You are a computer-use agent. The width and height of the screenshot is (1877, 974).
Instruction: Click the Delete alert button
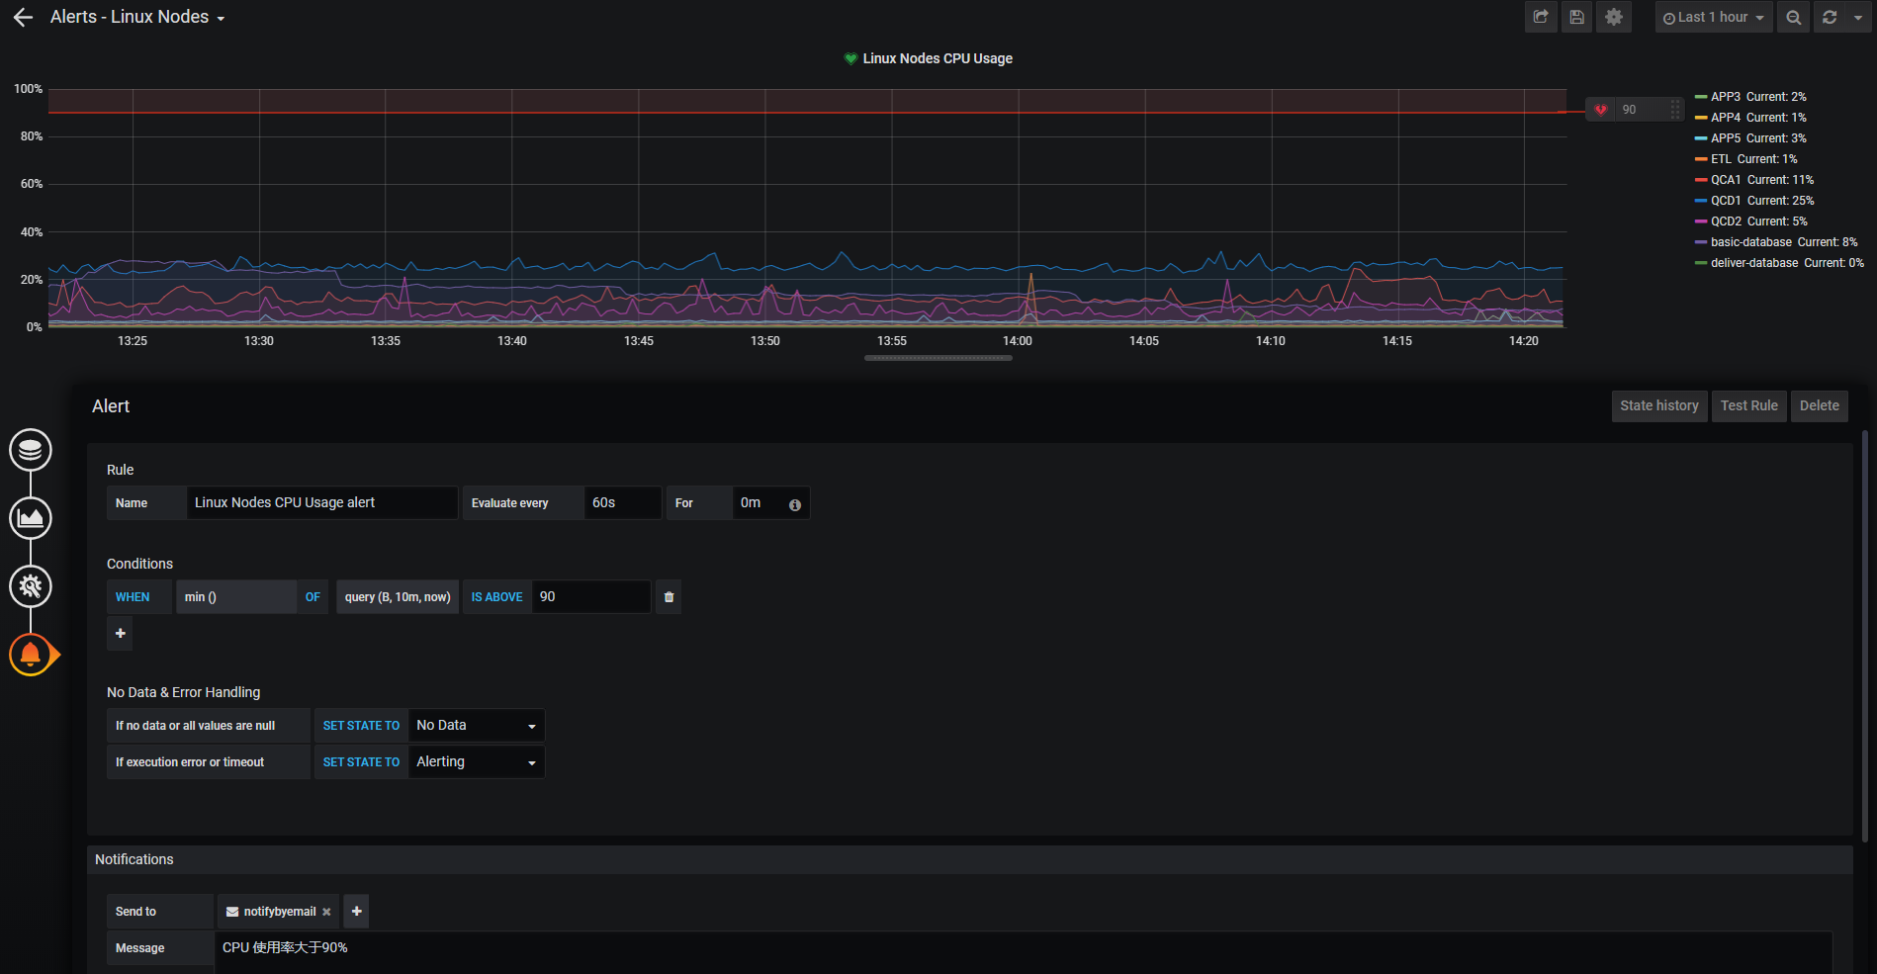(1820, 406)
